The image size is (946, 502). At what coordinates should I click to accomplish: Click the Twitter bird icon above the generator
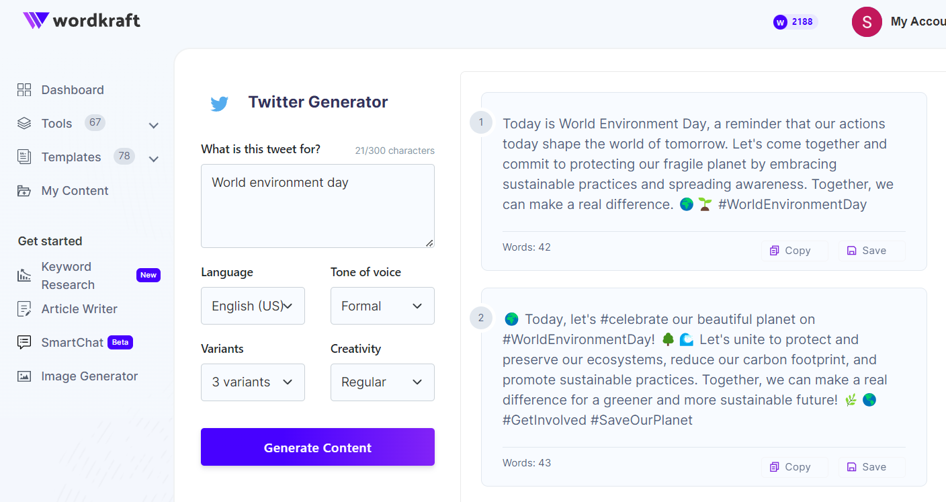219,103
